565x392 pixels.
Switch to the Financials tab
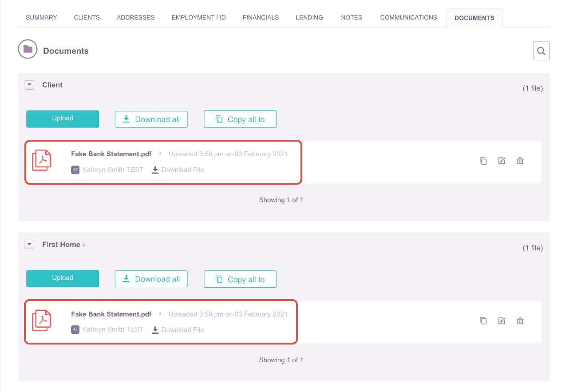[261, 17]
